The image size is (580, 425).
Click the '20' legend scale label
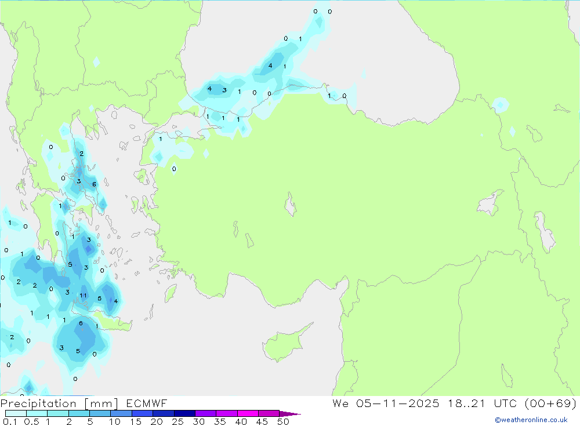(157, 422)
